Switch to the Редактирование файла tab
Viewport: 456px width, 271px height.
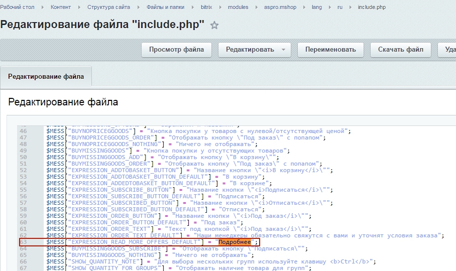46,77
